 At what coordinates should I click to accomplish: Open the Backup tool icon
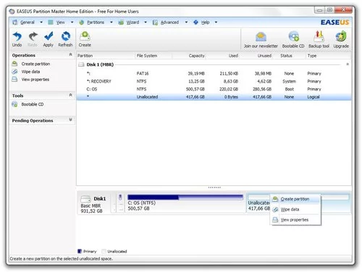[x=319, y=36]
